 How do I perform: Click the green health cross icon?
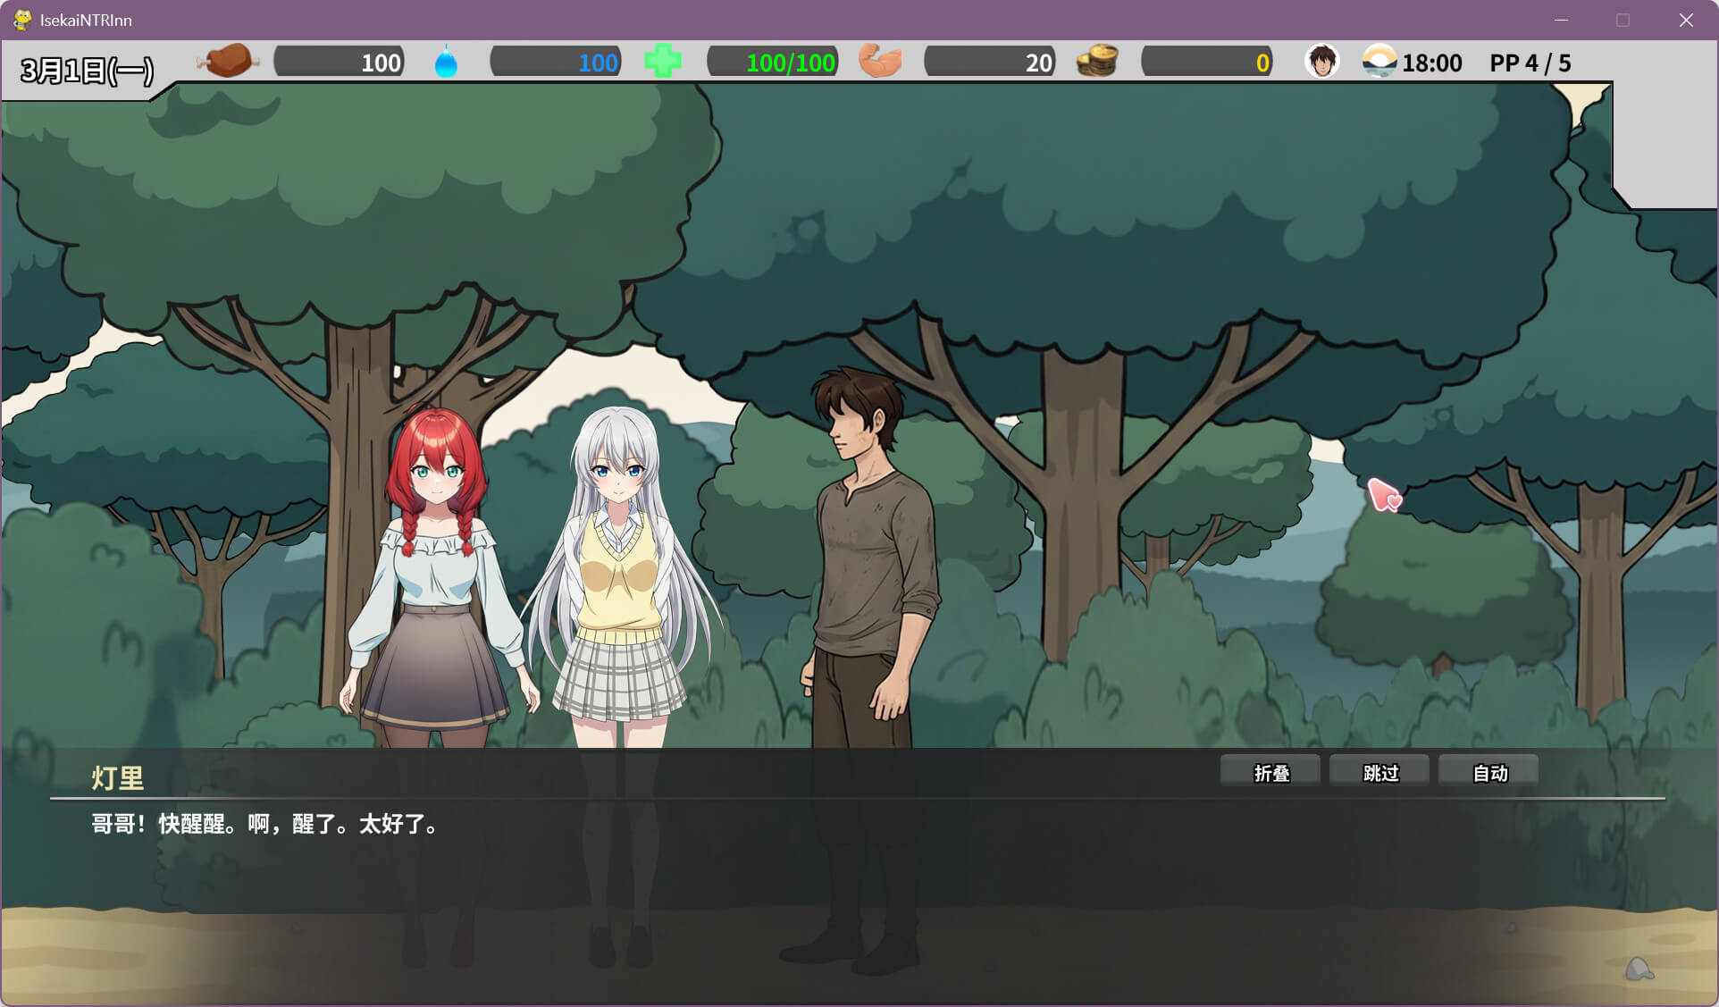(x=662, y=61)
